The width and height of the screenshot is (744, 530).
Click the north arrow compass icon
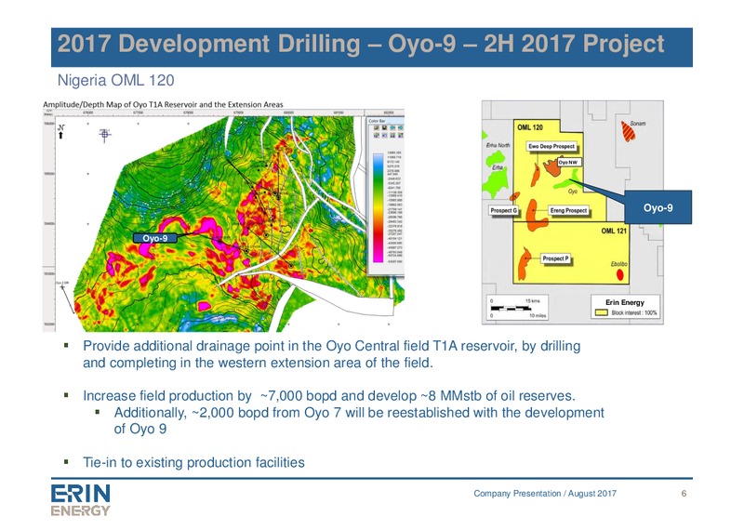pyautogui.click(x=60, y=131)
